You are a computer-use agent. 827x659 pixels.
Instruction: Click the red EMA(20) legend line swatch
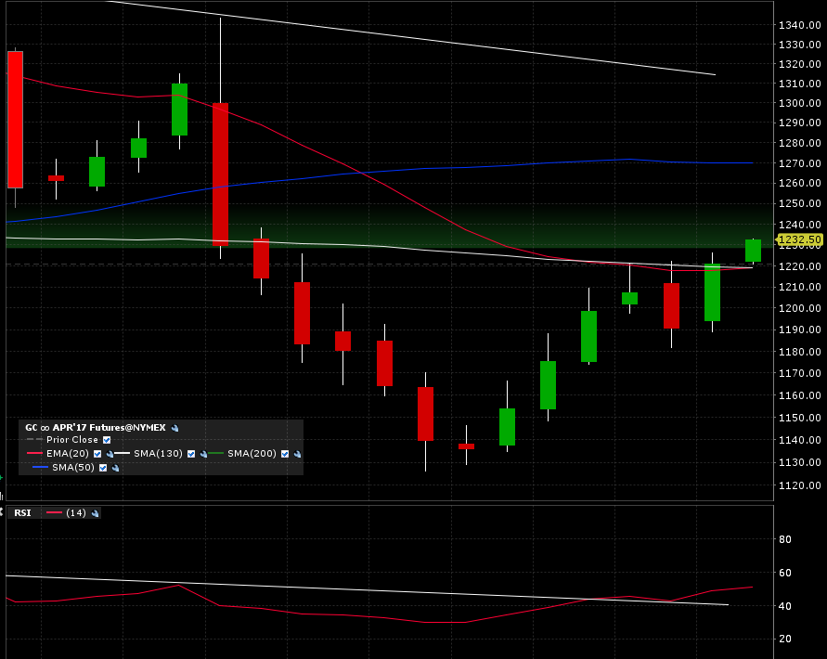pyautogui.click(x=34, y=454)
